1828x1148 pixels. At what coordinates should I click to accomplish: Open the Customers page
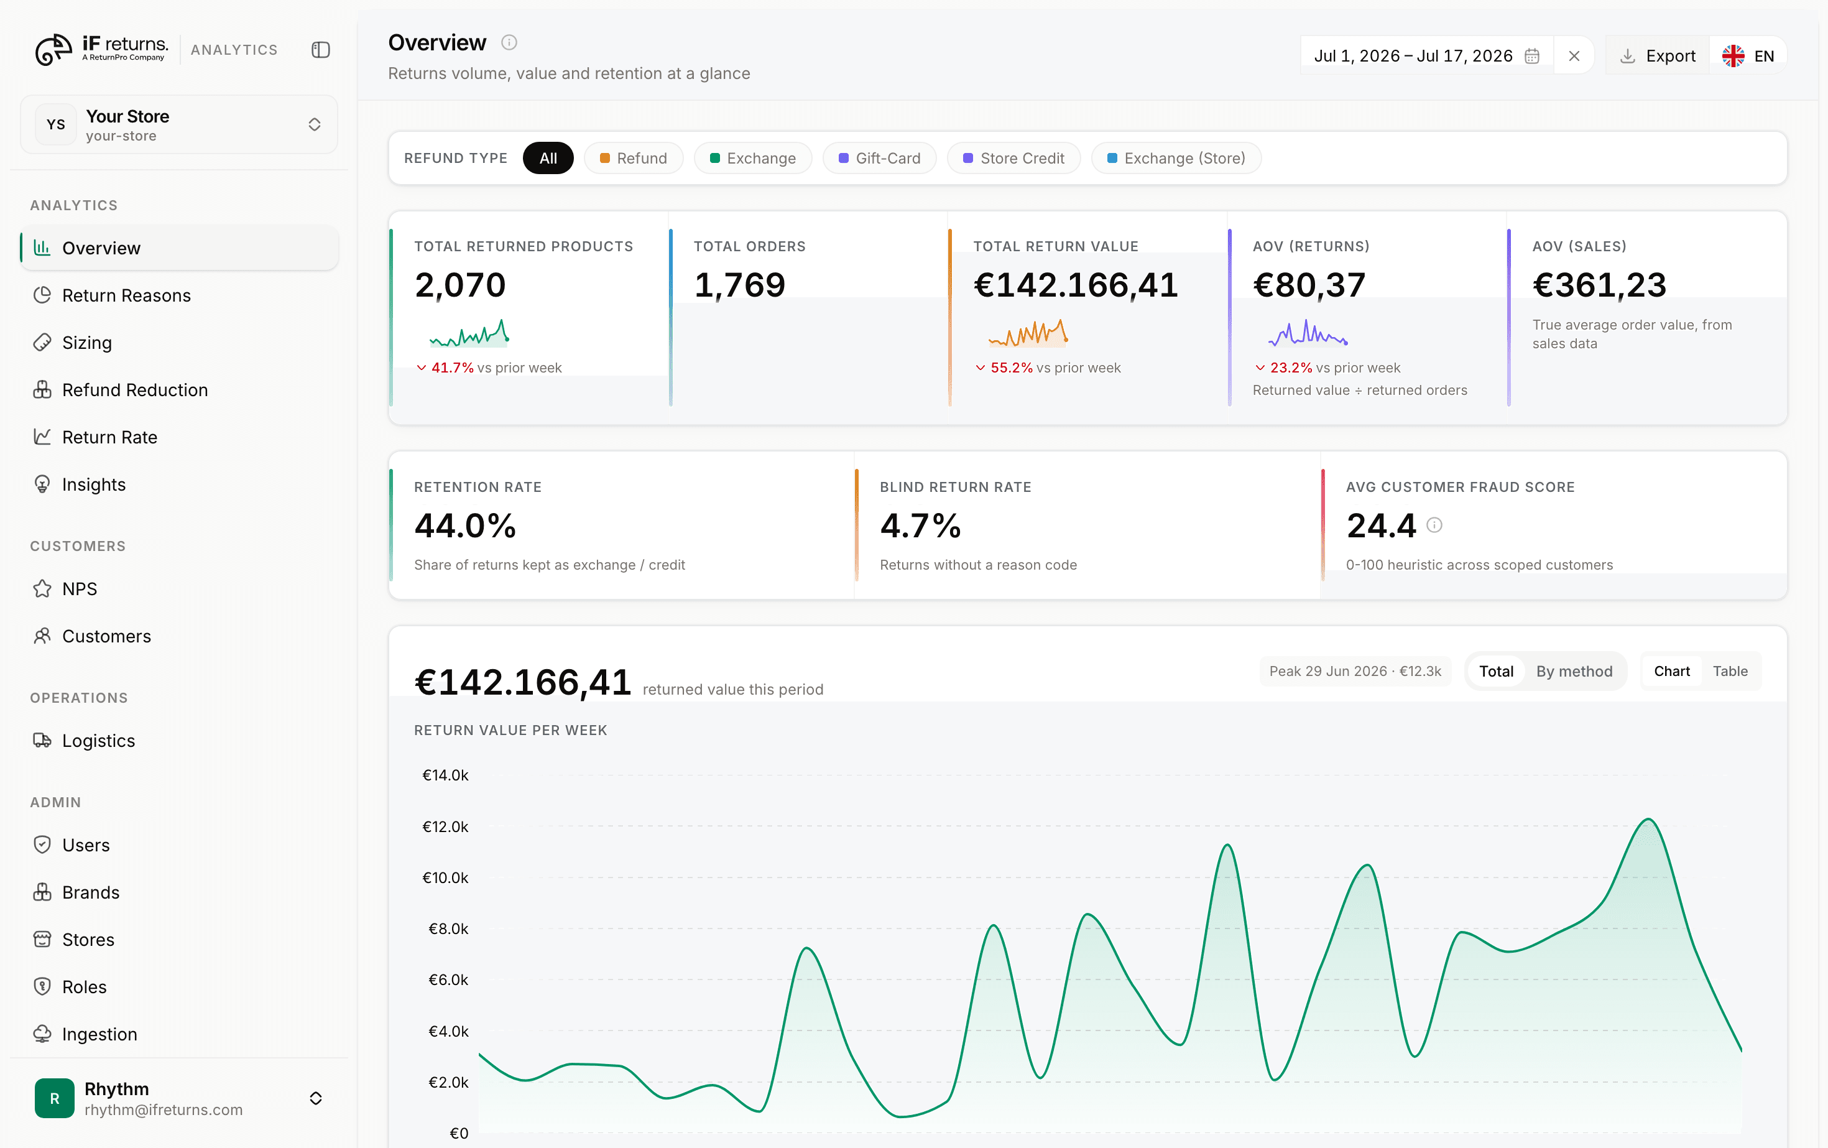click(x=179, y=636)
